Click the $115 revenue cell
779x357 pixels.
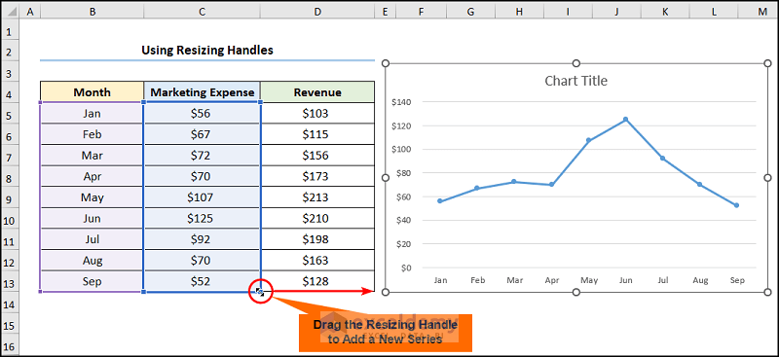click(x=317, y=134)
